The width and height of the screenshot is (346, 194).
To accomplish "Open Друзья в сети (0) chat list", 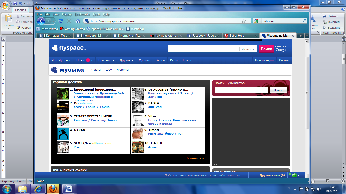I will tap(272, 175).
